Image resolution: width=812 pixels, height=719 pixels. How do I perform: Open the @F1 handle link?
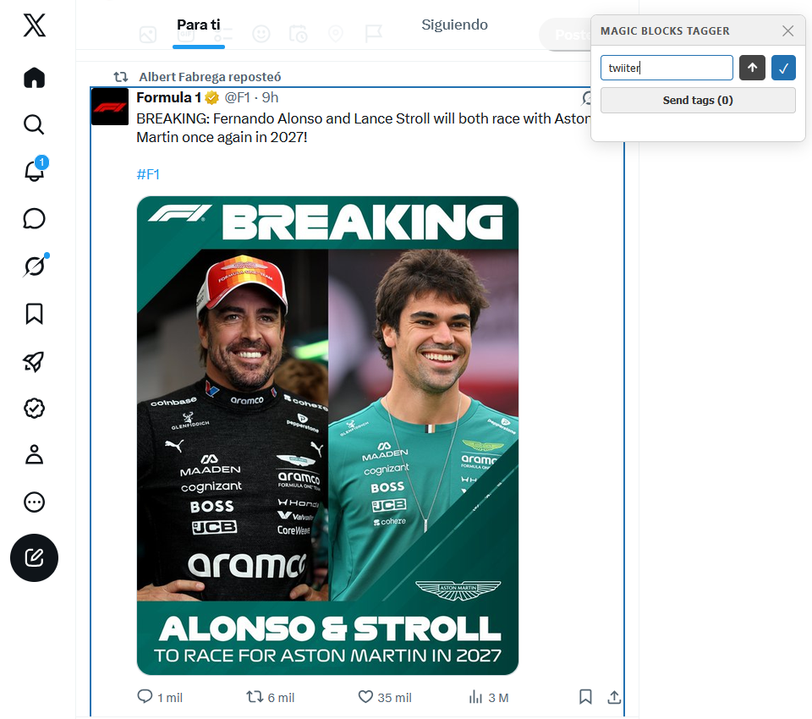[x=237, y=97]
